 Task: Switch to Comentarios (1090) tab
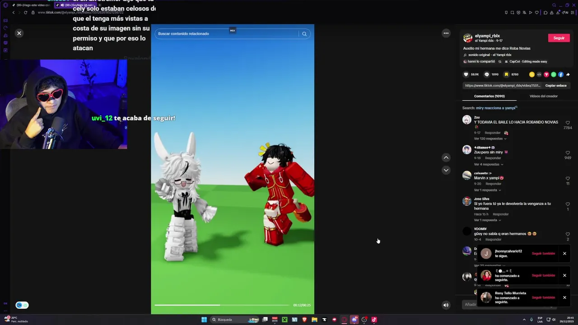(489, 96)
